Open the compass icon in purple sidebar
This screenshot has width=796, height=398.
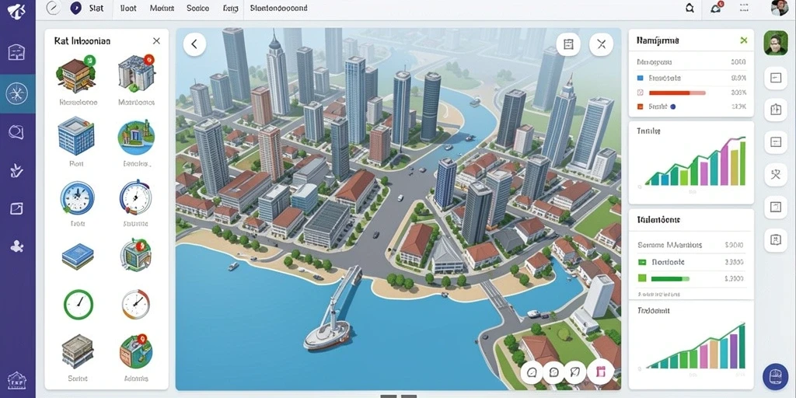click(x=17, y=93)
